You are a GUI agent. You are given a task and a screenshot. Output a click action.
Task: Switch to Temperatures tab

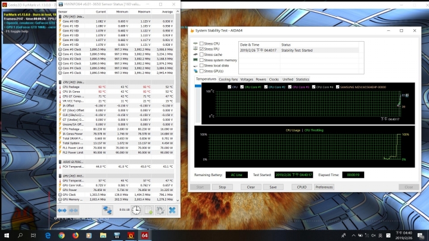pyautogui.click(x=206, y=79)
